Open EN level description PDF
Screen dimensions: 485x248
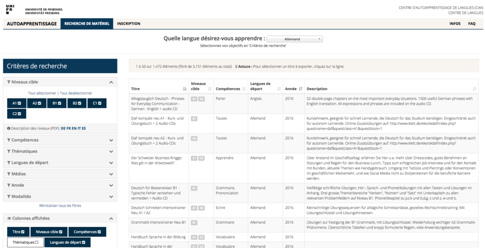(74, 128)
